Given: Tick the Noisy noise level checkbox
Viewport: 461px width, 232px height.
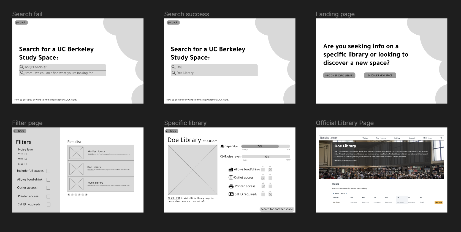Looking at the screenshot, I should coord(26,154).
